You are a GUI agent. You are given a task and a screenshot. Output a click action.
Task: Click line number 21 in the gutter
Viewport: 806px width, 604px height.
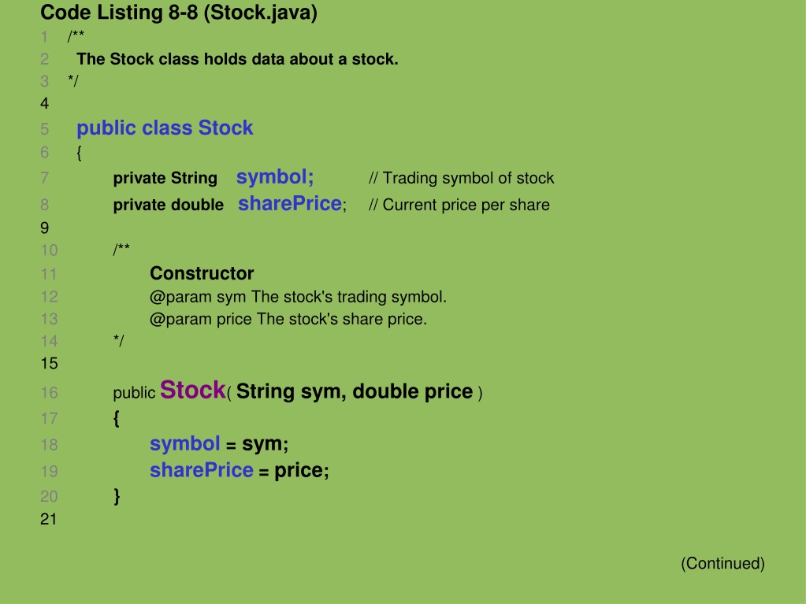click(x=48, y=519)
